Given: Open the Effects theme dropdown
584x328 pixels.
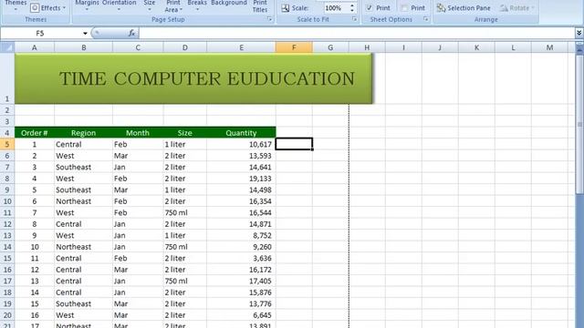Looking at the screenshot, I should [47, 7].
